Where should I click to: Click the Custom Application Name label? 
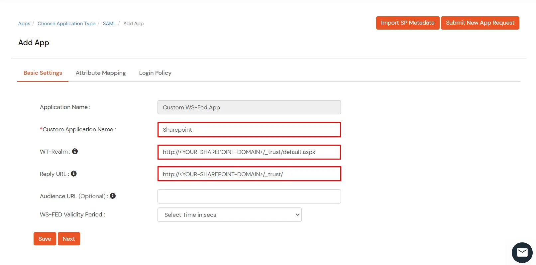click(x=78, y=129)
